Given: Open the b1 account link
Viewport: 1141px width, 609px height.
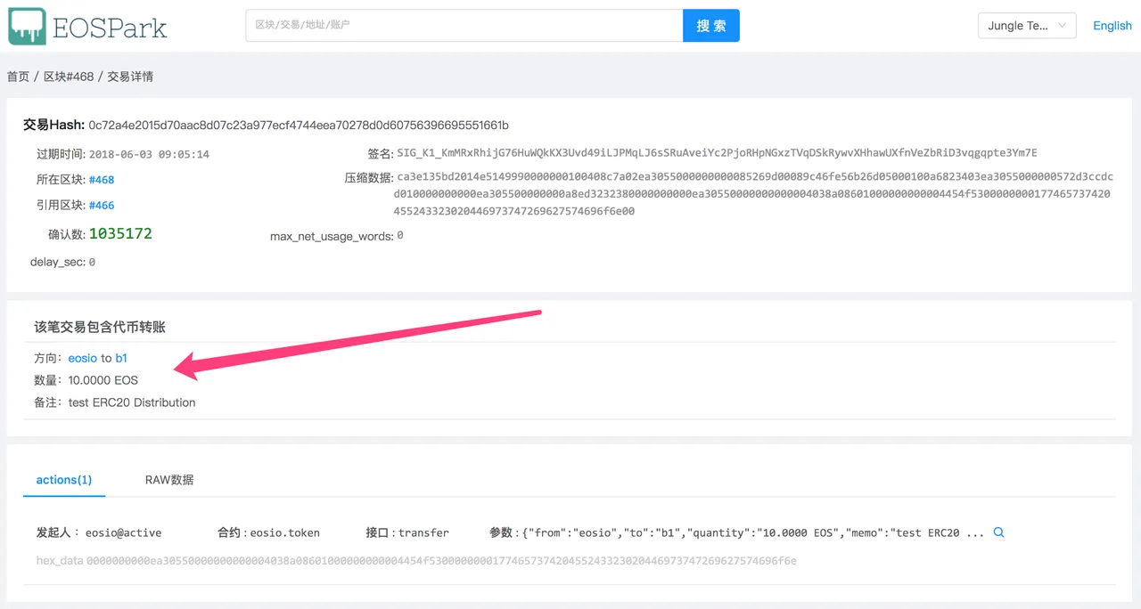Looking at the screenshot, I should [x=121, y=358].
